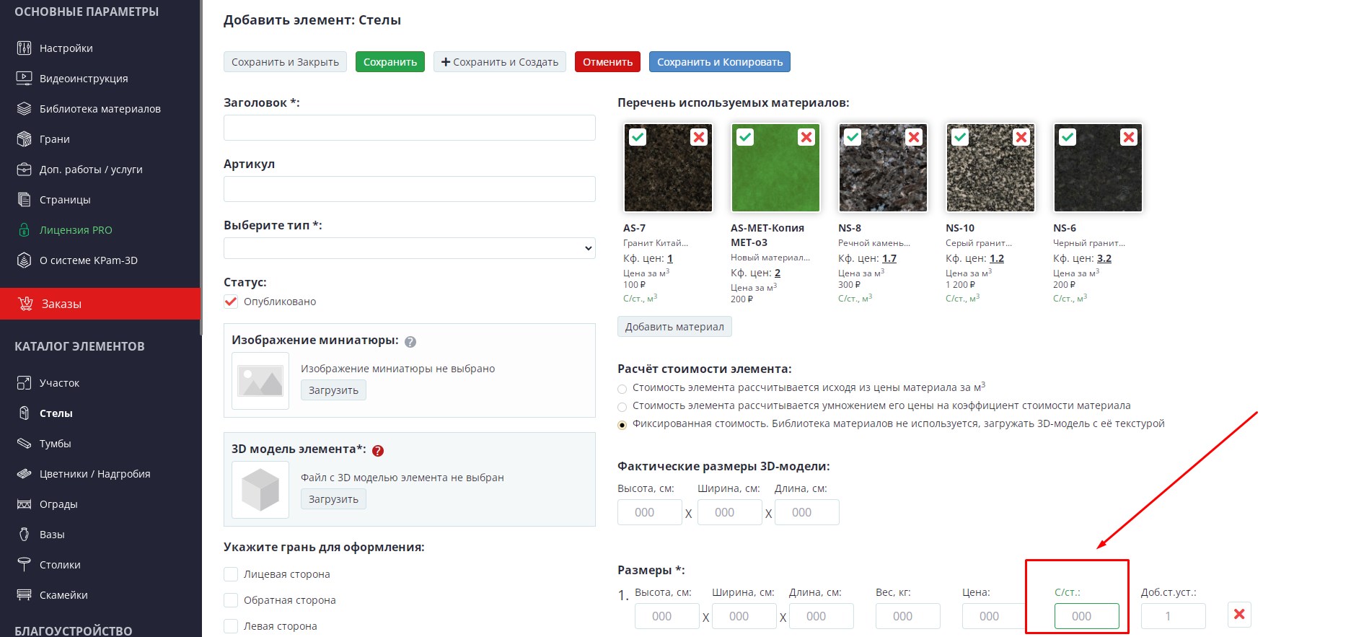Click the green Сохранить button
1351x637 pixels.
(x=390, y=62)
